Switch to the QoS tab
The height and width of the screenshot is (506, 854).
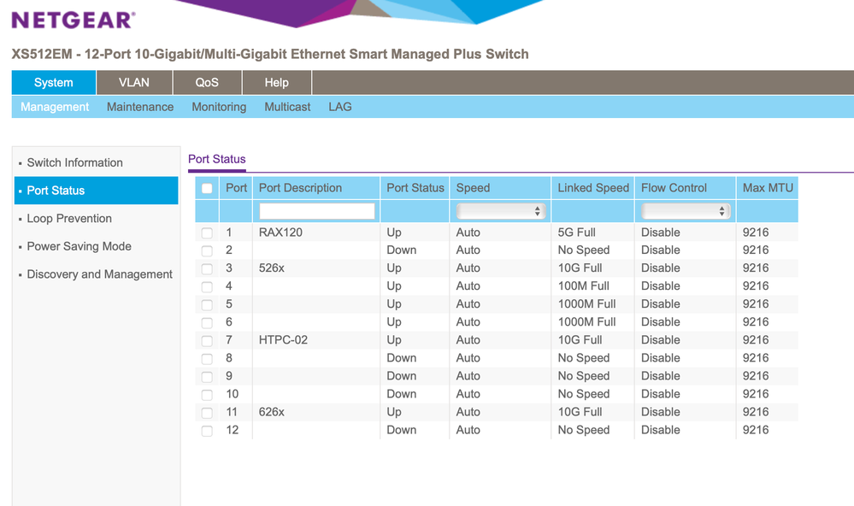tap(207, 83)
